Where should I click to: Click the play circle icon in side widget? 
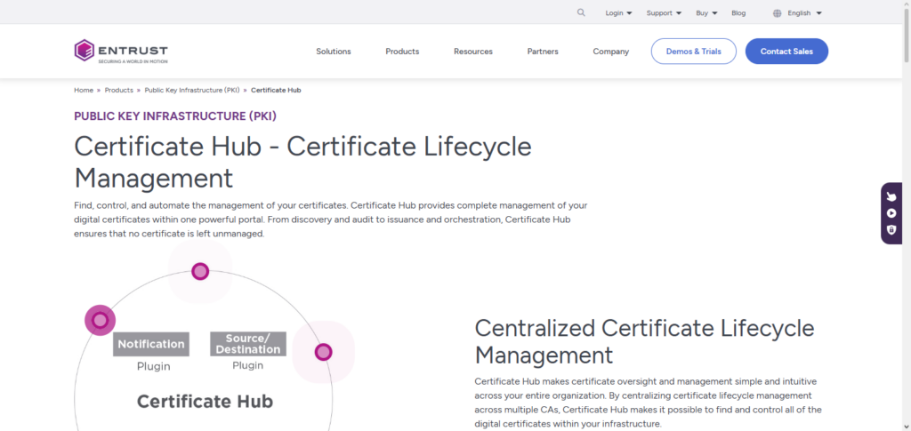click(891, 213)
